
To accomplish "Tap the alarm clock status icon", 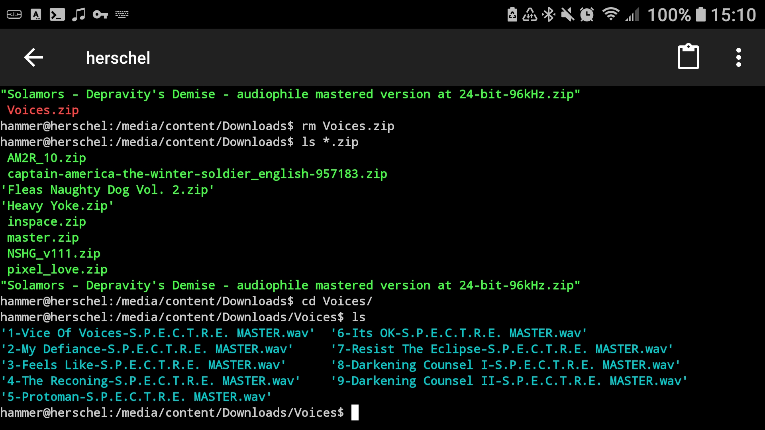I will pos(586,15).
